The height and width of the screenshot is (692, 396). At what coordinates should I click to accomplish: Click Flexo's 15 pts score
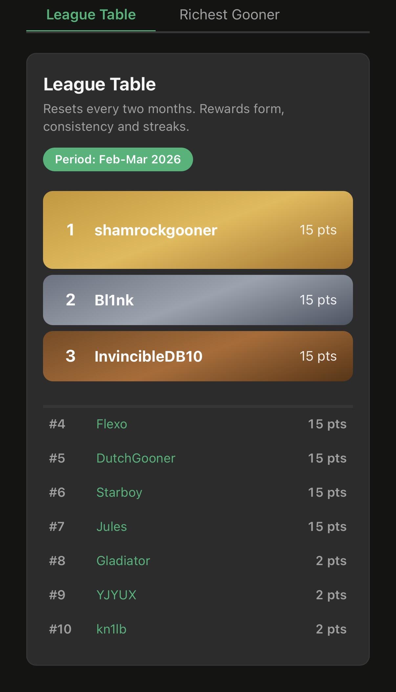tap(327, 424)
